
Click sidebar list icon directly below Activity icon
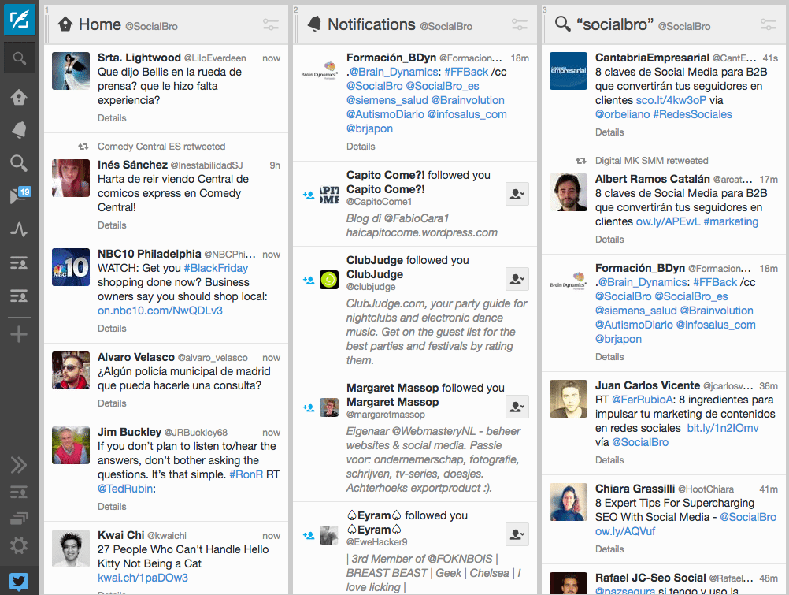pyautogui.click(x=19, y=263)
